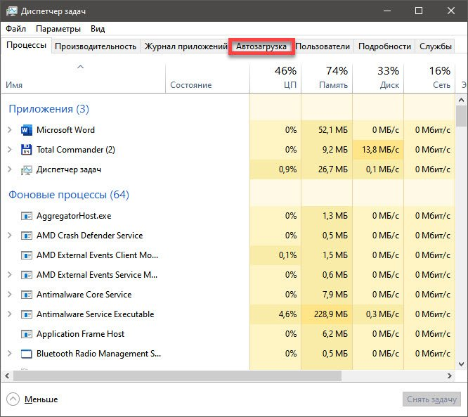Screen dimensions: 468x417
Task: Click the 13,8 МБ/с disk value
Action: tap(380, 150)
